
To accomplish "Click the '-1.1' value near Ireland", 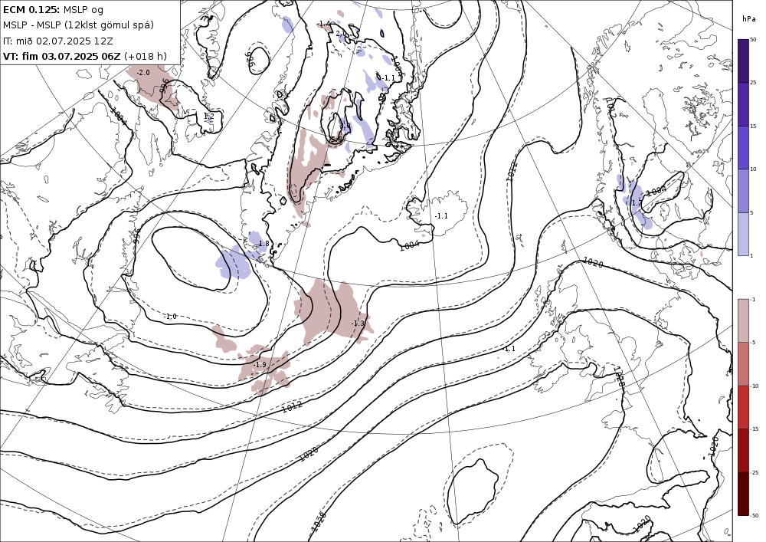I will [509, 349].
